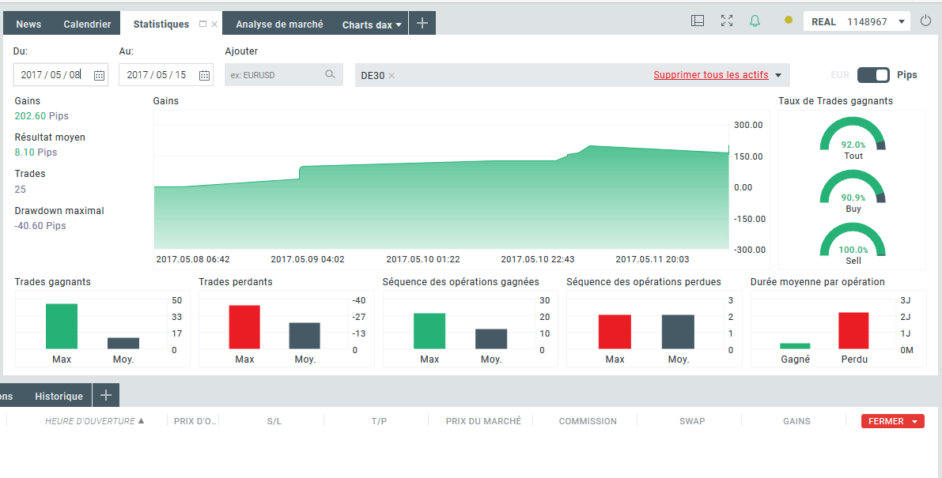Click the Supprimer tous les actifs link

click(x=710, y=75)
